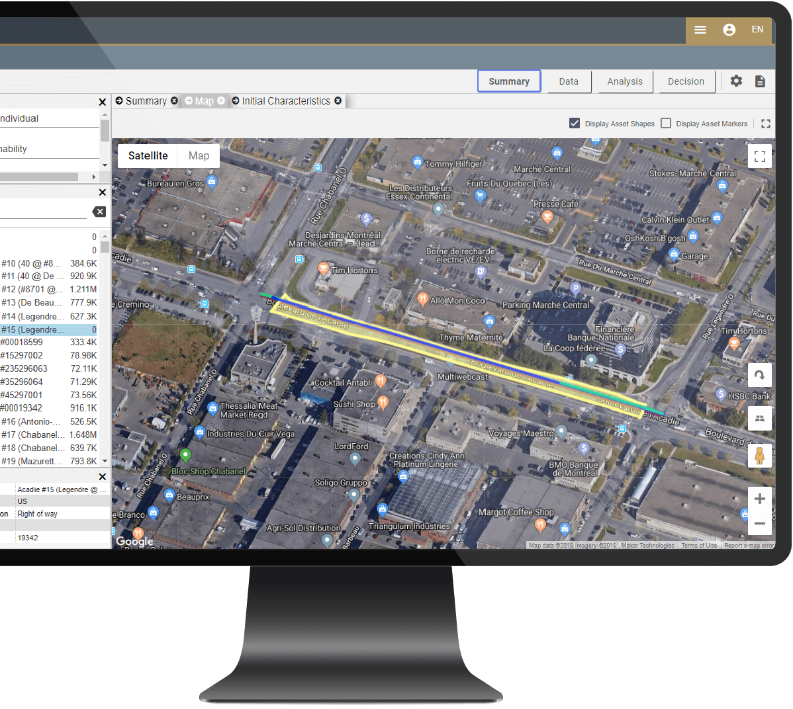Screen dimensions: 793x709
Task: Click the document report icon
Action: click(760, 81)
